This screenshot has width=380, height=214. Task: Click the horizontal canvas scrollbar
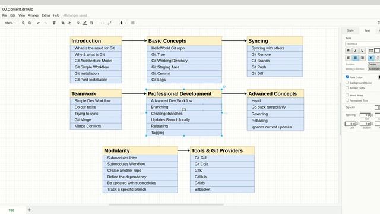(x=166, y=204)
